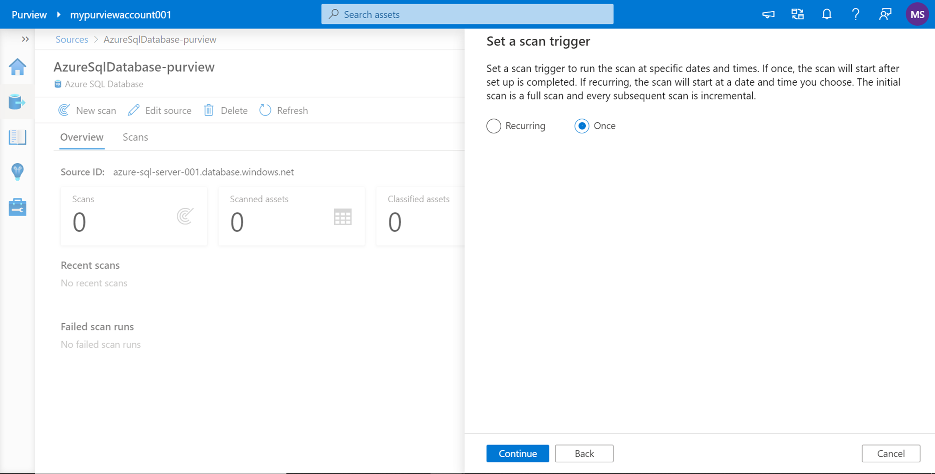This screenshot has height=474, width=935.
Task: Select the Recurring radio button
Action: point(494,126)
